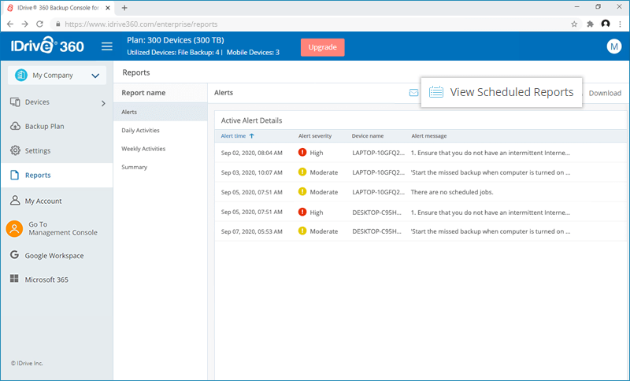Download the Alerts report
The height and width of the screenshot is (381, 630).
click(605, 93)
